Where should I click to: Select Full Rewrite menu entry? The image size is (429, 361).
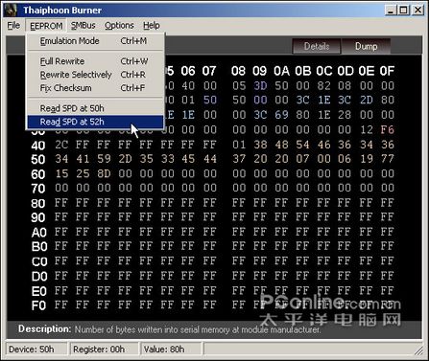coord(95,61)
